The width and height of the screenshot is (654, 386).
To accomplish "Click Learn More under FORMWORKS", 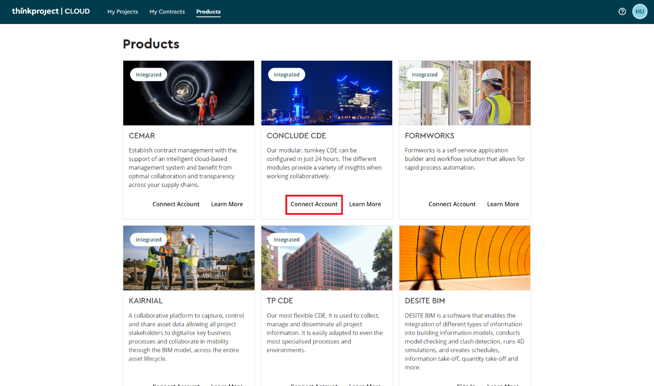I will (503, 204).
